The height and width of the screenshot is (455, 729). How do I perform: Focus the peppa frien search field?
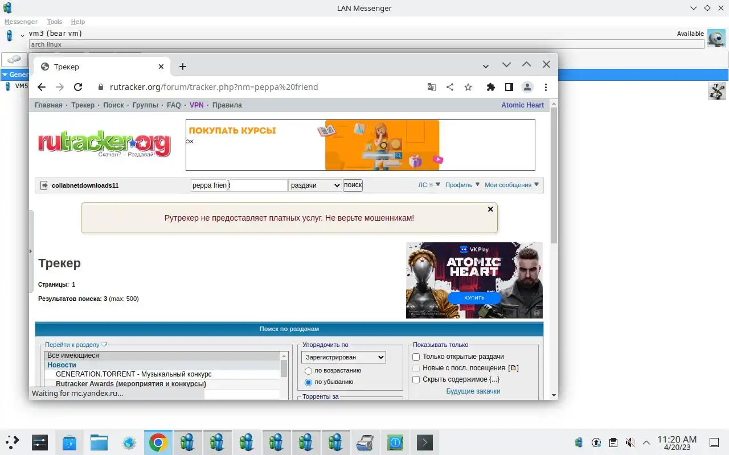click(x=239, y=185)
